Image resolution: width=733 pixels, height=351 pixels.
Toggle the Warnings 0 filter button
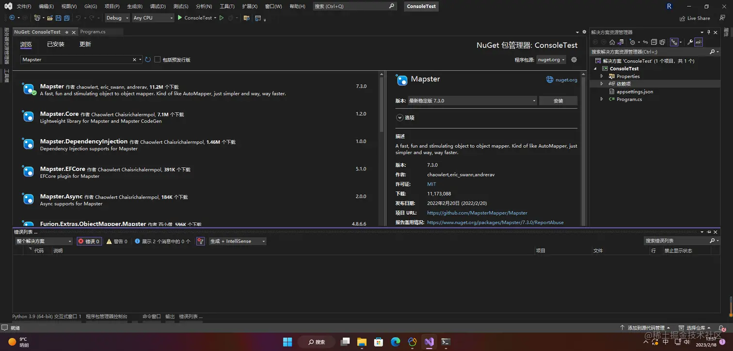pos(117,241)
